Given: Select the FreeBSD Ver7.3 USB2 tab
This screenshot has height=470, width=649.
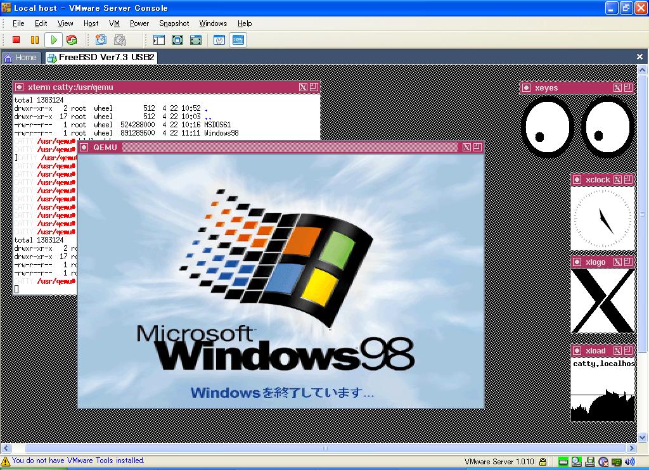Looking at the screenshot, I should [x=102, y=58].
